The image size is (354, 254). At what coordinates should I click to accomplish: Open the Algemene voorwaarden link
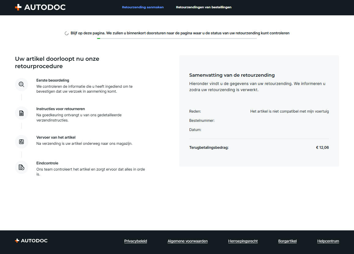[x=187, y=241]
